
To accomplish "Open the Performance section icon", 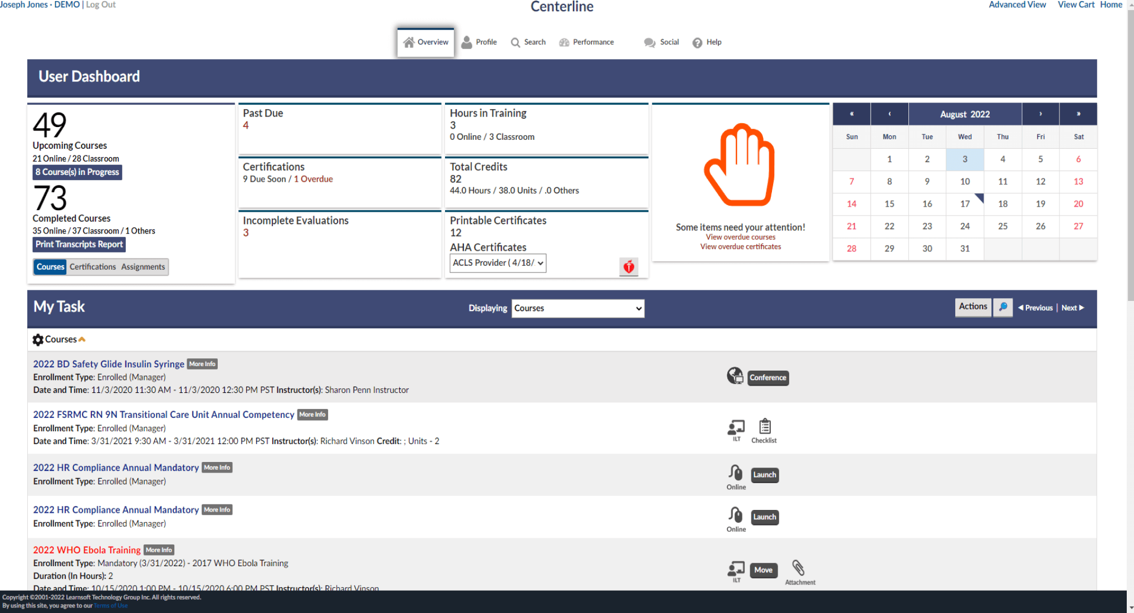I will tap(564, 42).
